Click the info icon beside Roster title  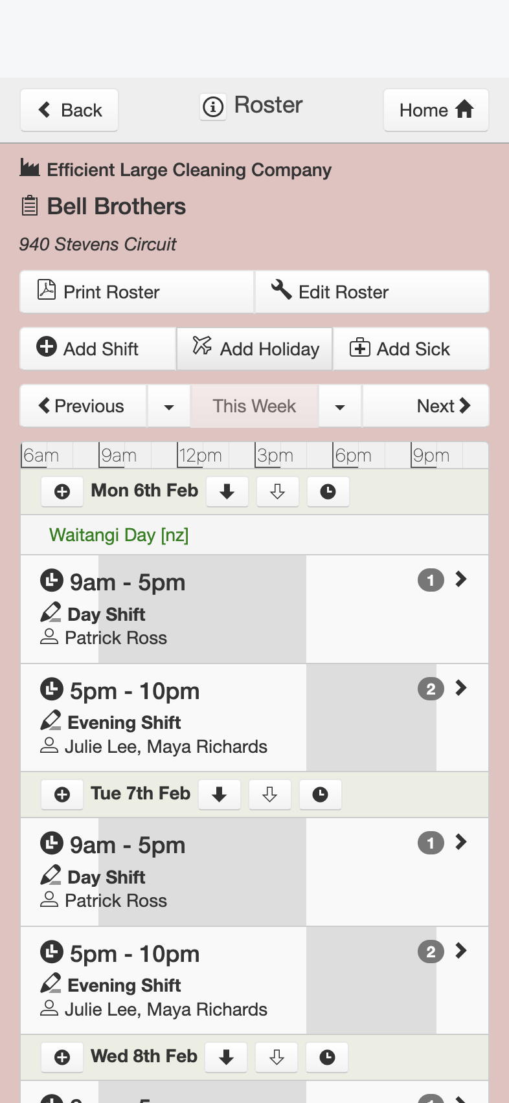pos(213,106)
